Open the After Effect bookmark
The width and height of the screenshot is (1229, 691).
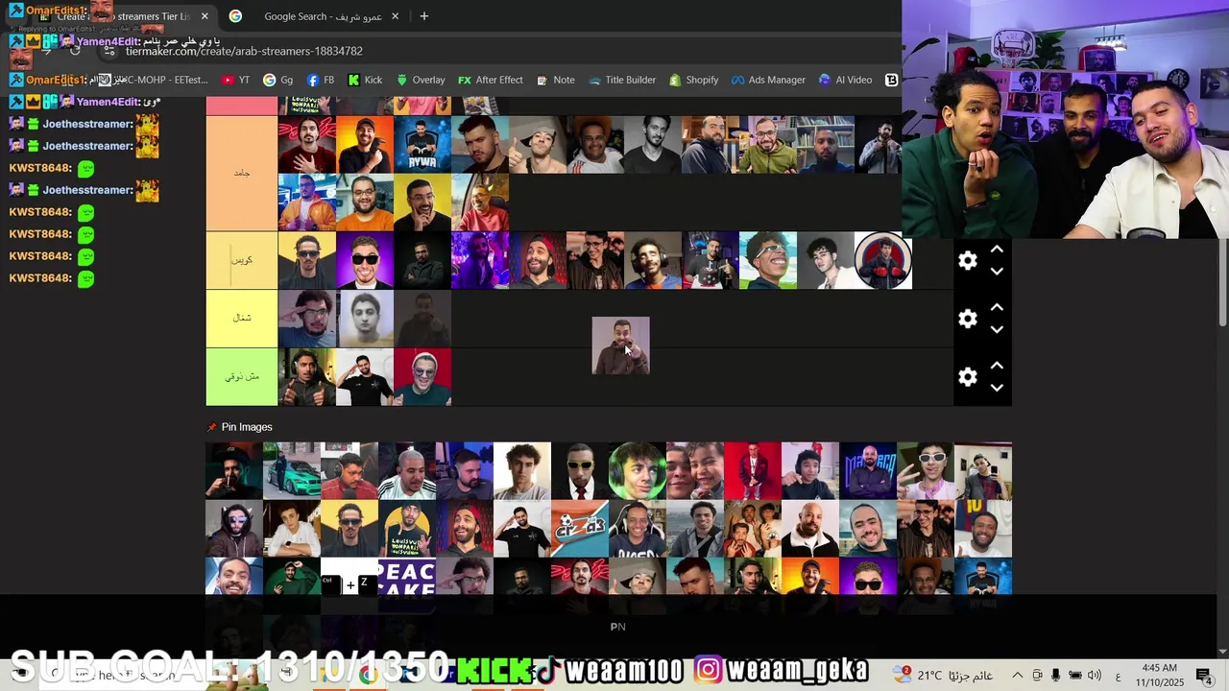click(490, 80)
